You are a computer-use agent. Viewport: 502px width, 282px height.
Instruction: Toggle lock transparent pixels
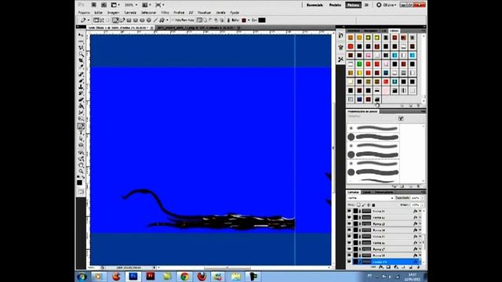[x=358, y=205]
